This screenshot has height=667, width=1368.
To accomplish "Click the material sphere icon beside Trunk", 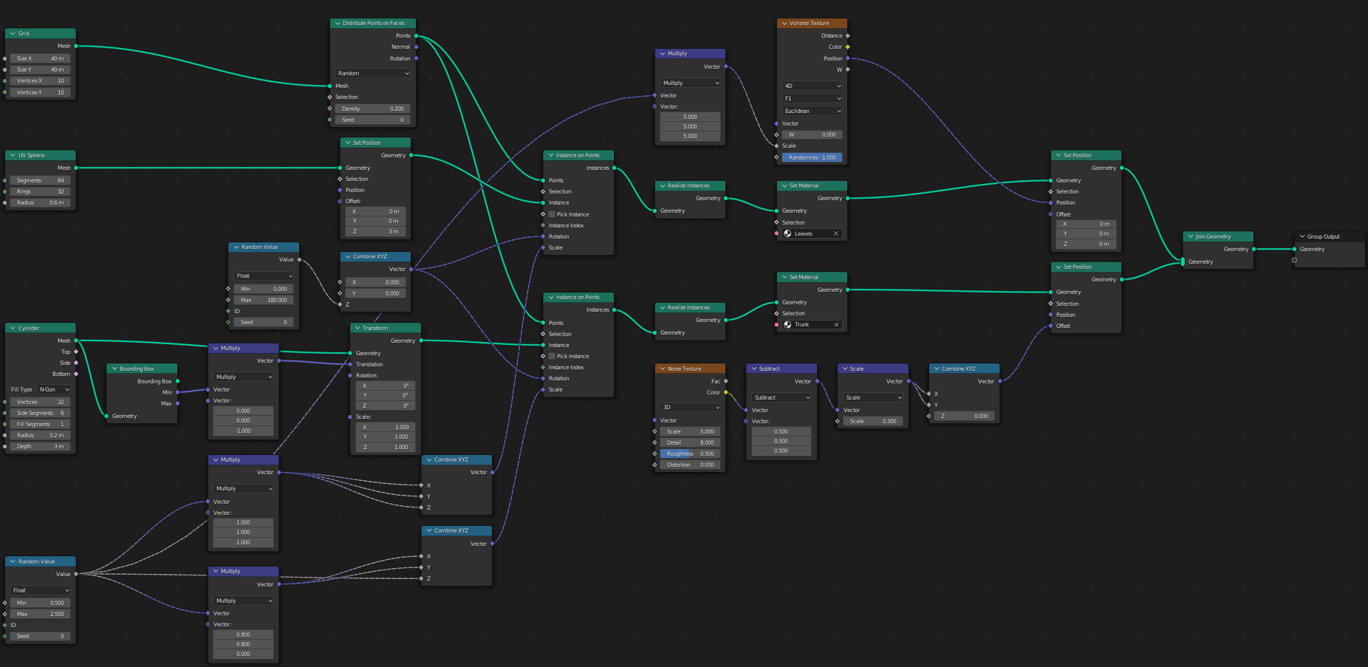I will tap(788, 324).
